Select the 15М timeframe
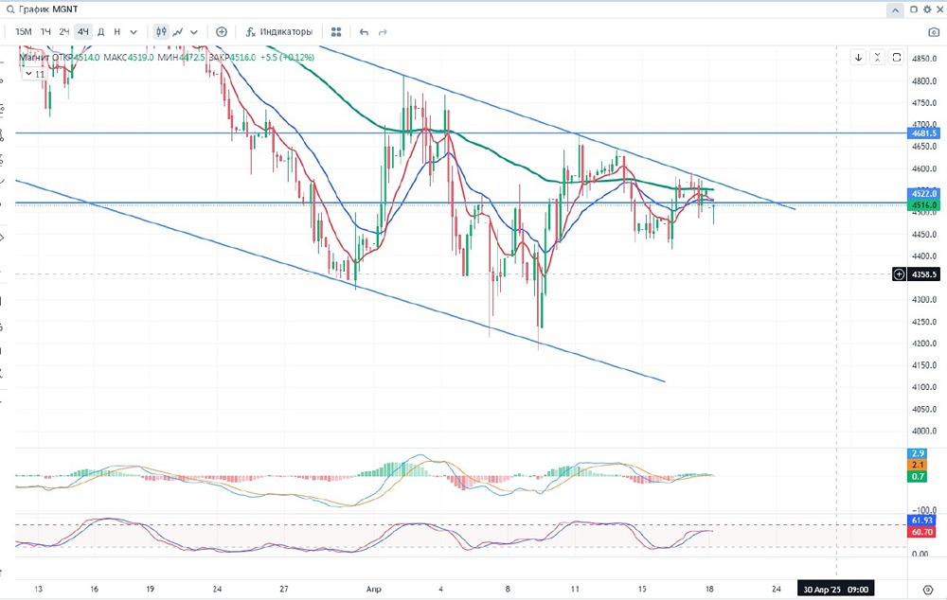The height and width of the screenshot is (600, 947). [24, 32]
